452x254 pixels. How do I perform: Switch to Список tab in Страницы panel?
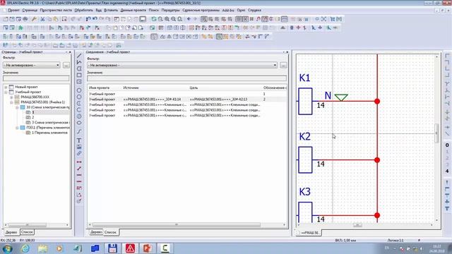[x=27, y=232]
